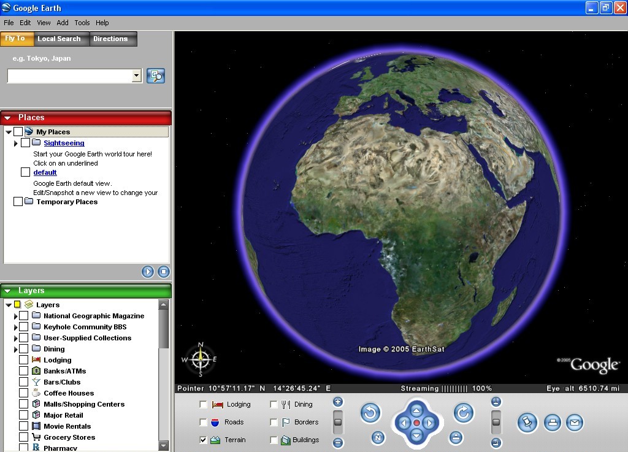Collapse the Places panel header
Image resolution: width=628 pixels, height=452 pixels.
7,118
